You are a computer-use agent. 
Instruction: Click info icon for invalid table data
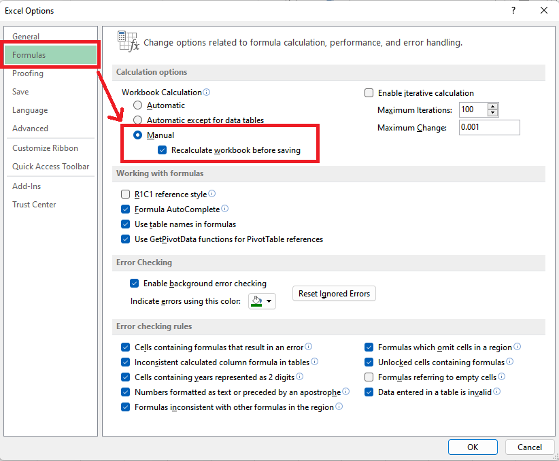[497, 392]
